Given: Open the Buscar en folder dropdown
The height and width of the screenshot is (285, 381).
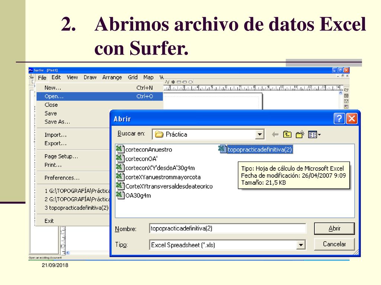Looking at the screenshot, I should 260,134.
